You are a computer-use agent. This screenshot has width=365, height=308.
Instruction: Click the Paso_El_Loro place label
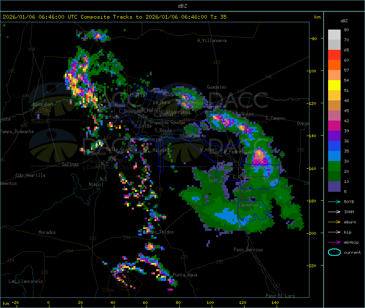tap(280, 296)
